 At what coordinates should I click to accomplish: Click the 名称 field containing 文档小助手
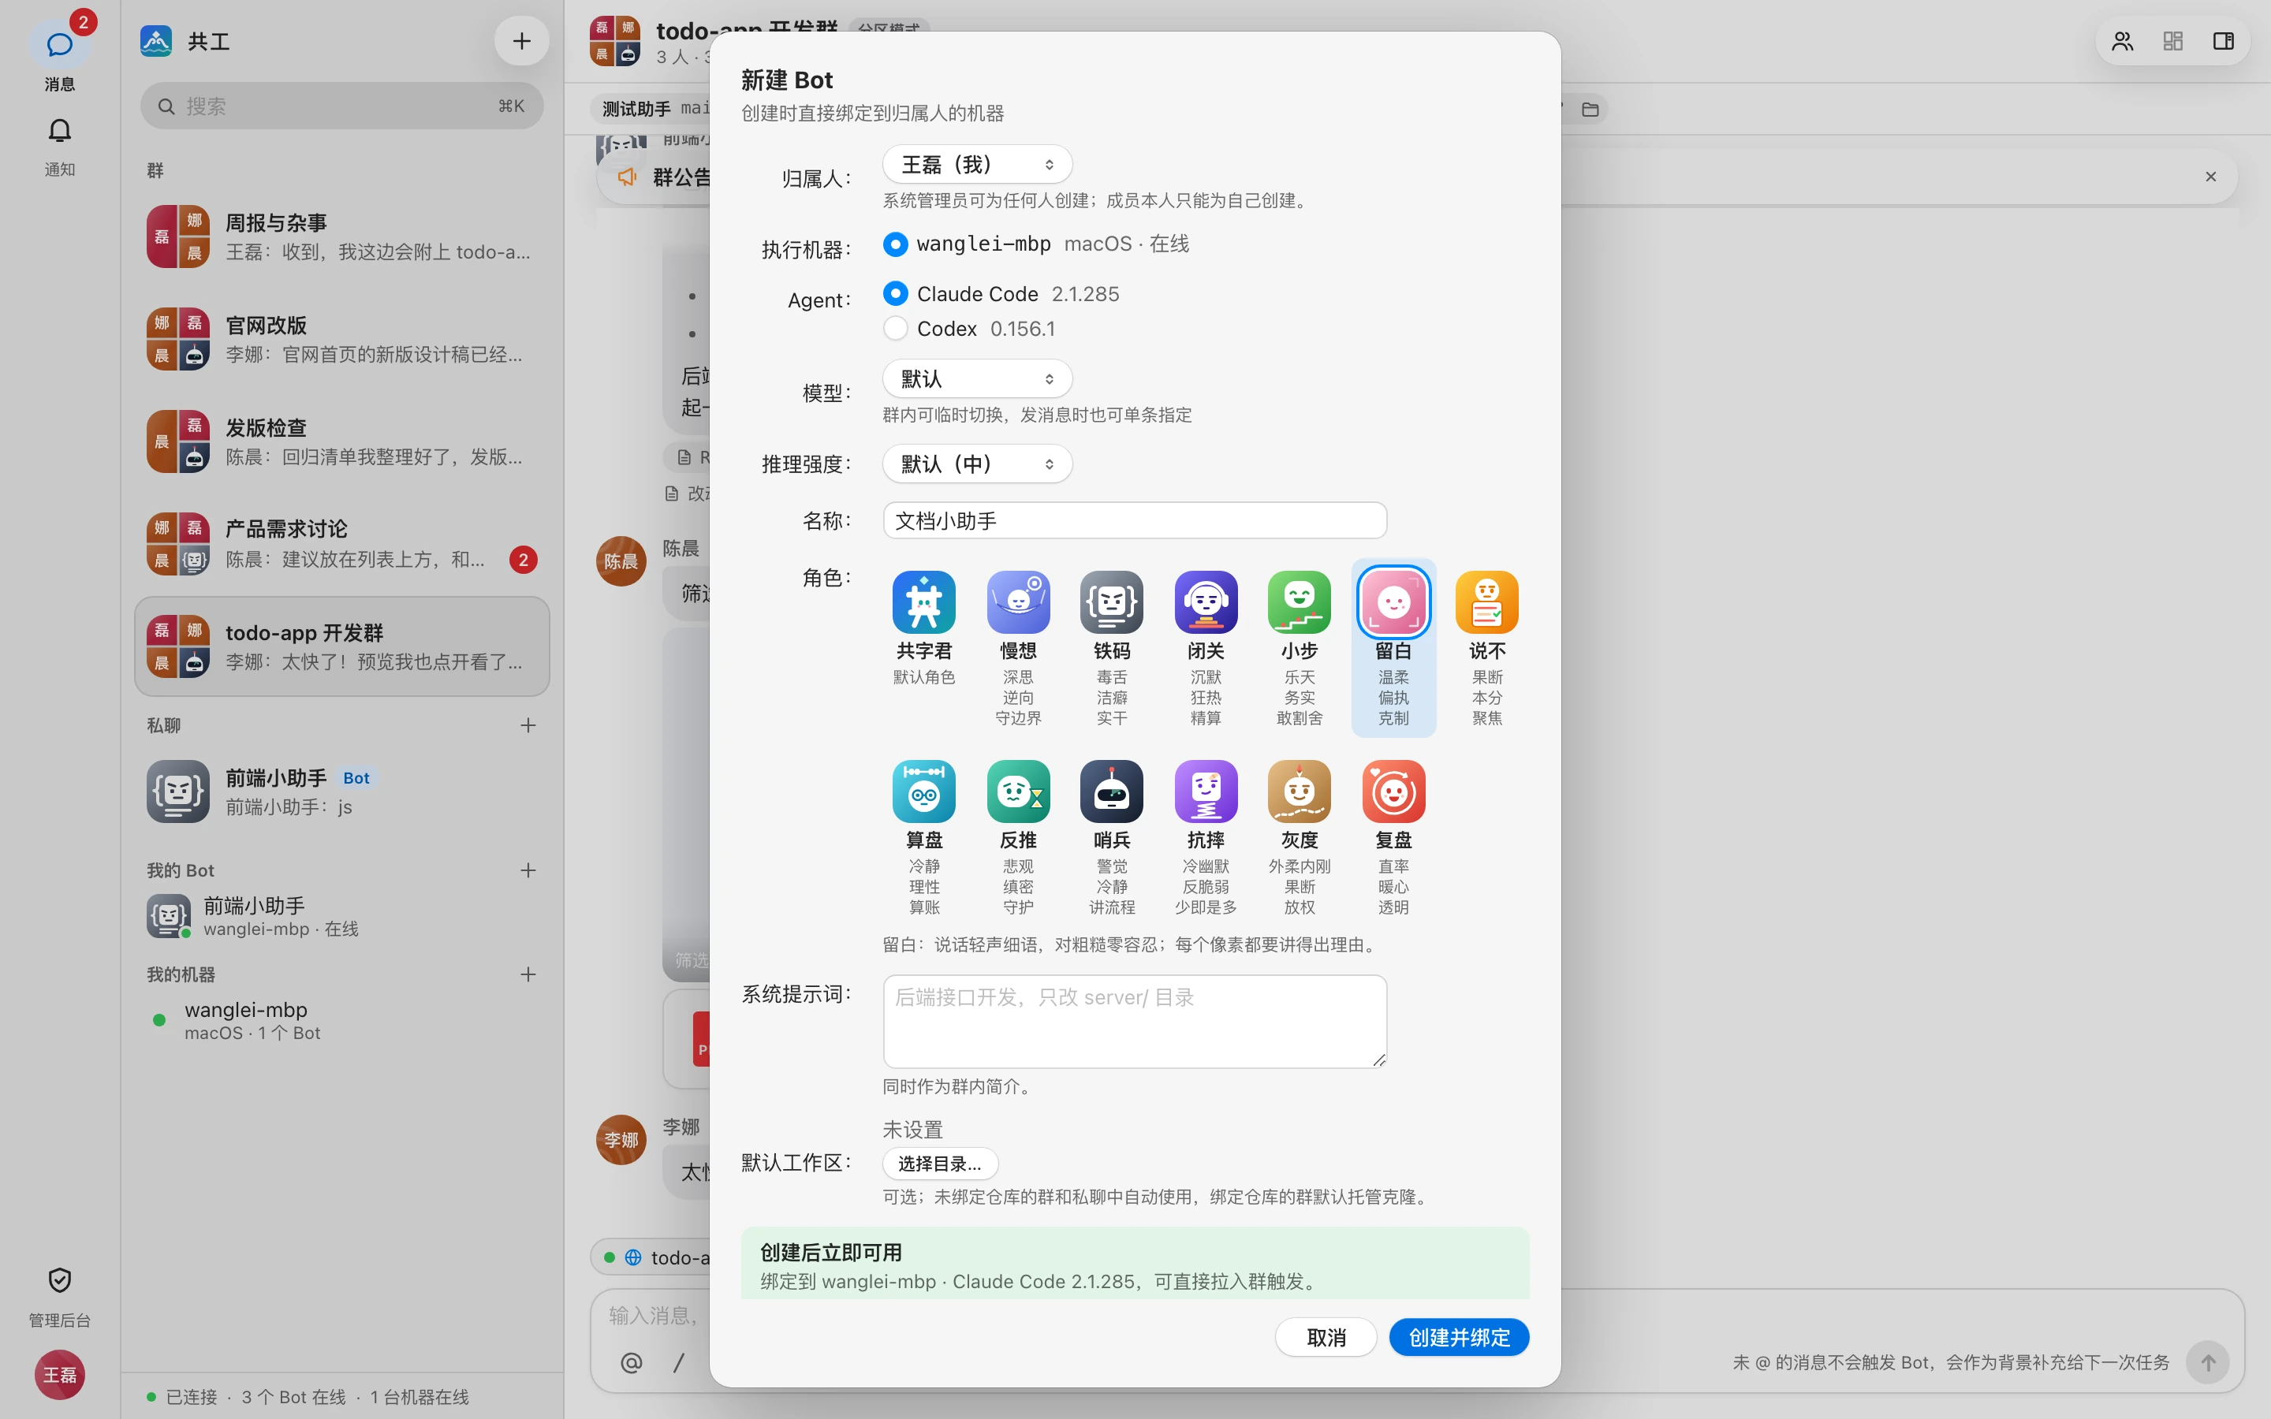point(1135,521)
